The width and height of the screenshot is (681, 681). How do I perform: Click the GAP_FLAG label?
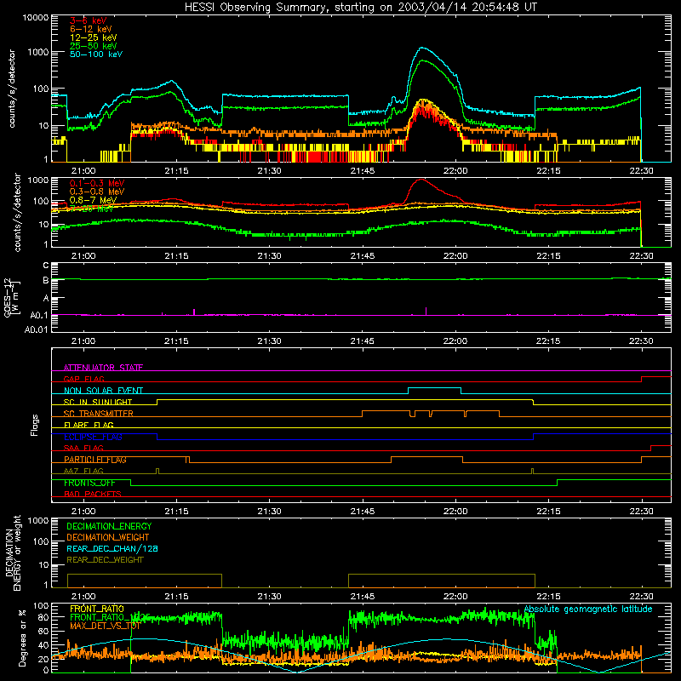point(83,379)
